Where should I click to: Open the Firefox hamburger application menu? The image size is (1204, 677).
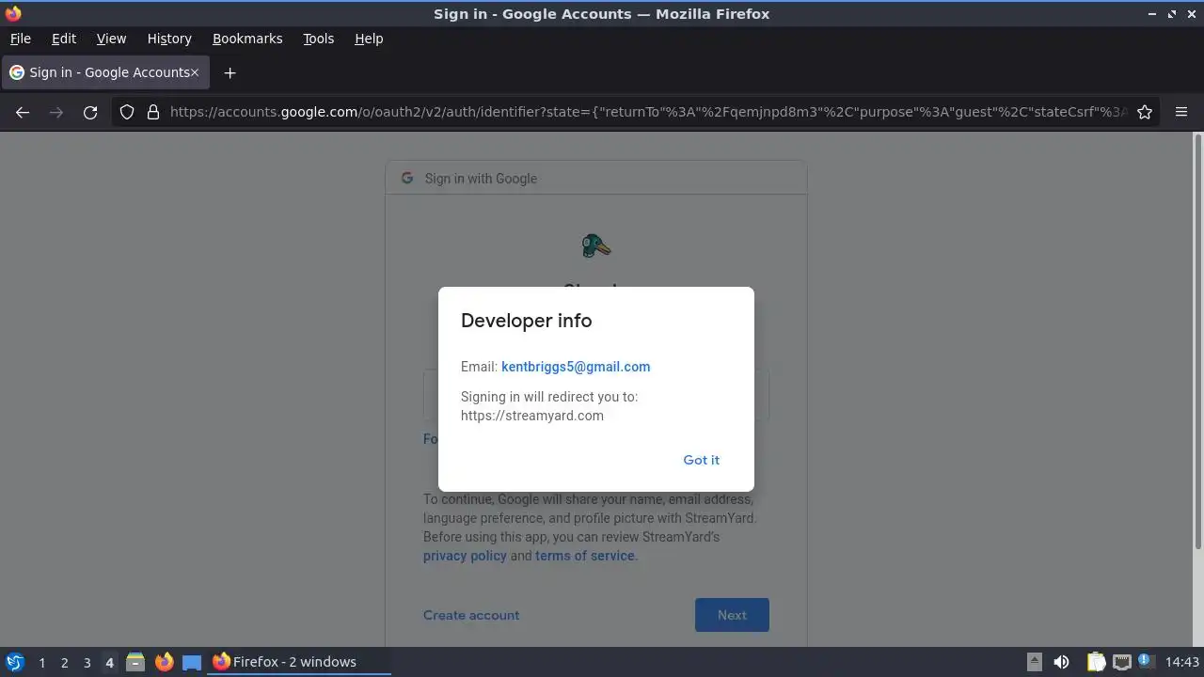pos(1181,112)
